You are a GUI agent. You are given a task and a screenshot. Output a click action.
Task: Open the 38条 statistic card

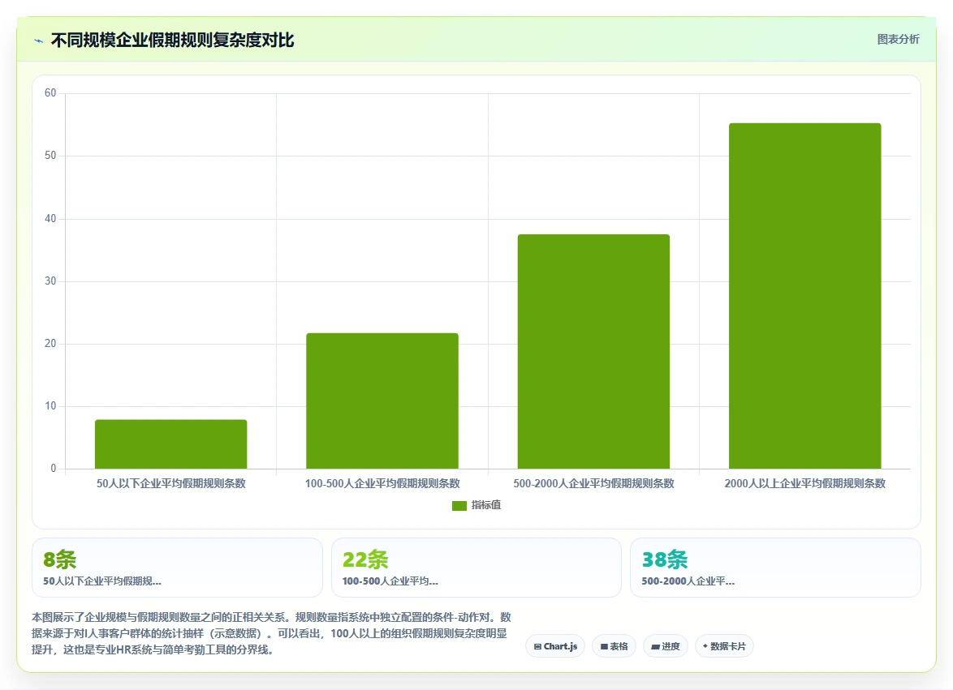click(775, 568)
